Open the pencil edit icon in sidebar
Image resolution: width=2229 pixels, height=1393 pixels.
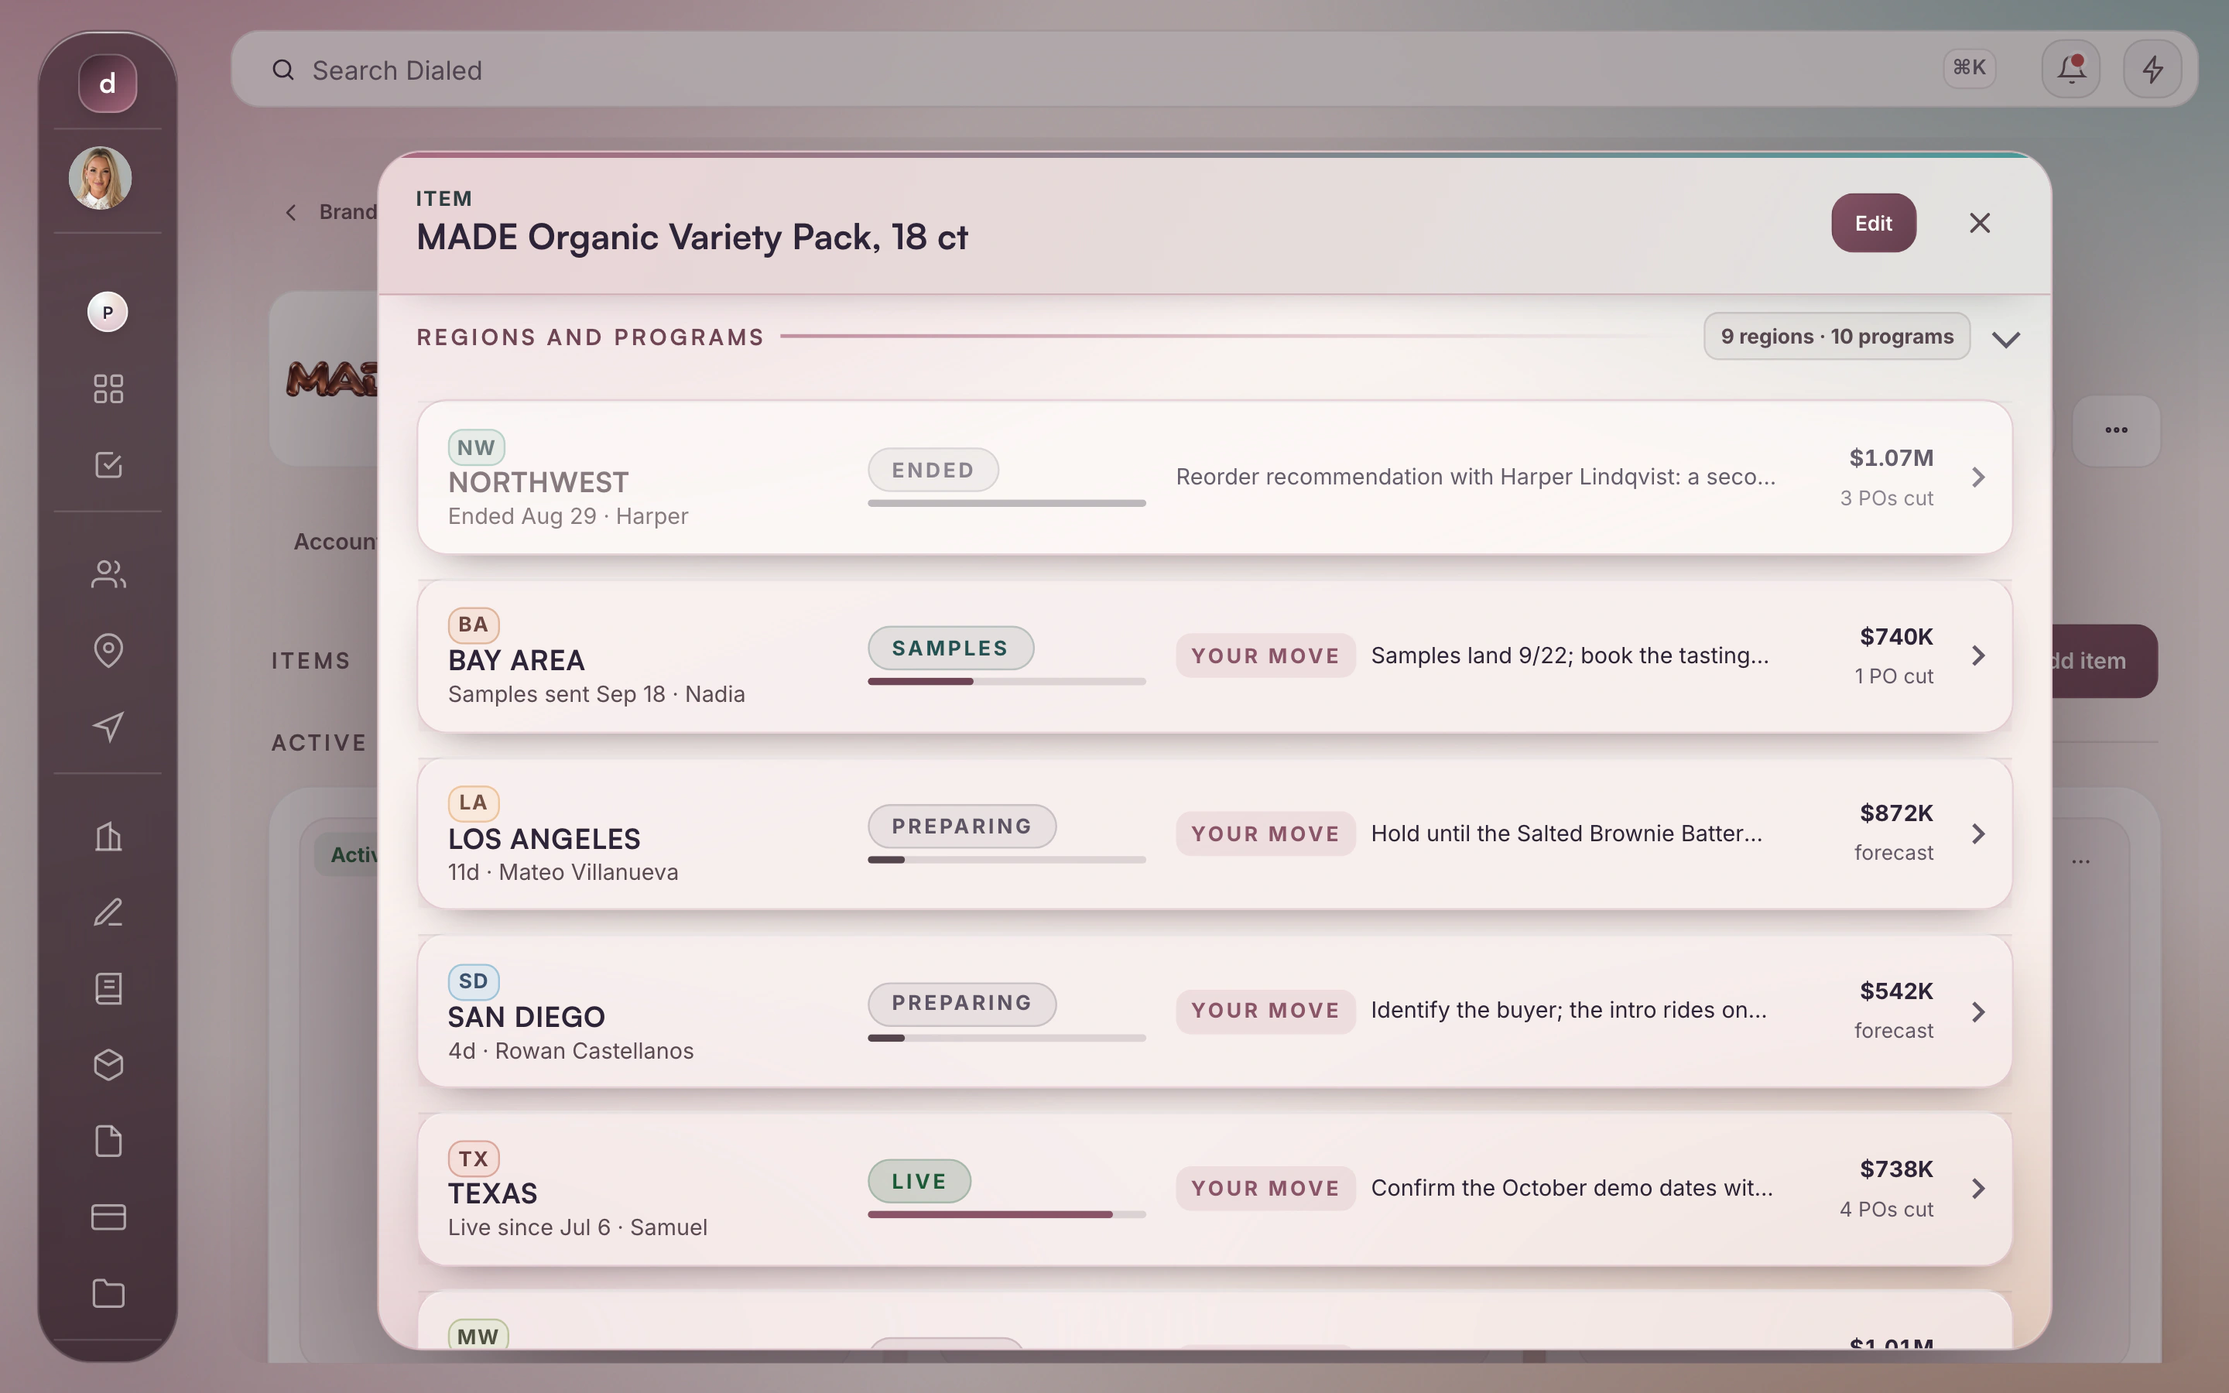click(x=108, y=913)
